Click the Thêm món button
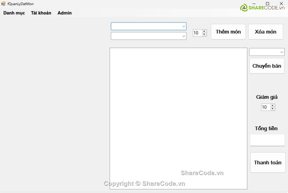The height and width of the screenshot is (193, 288). tap(228, 32)
